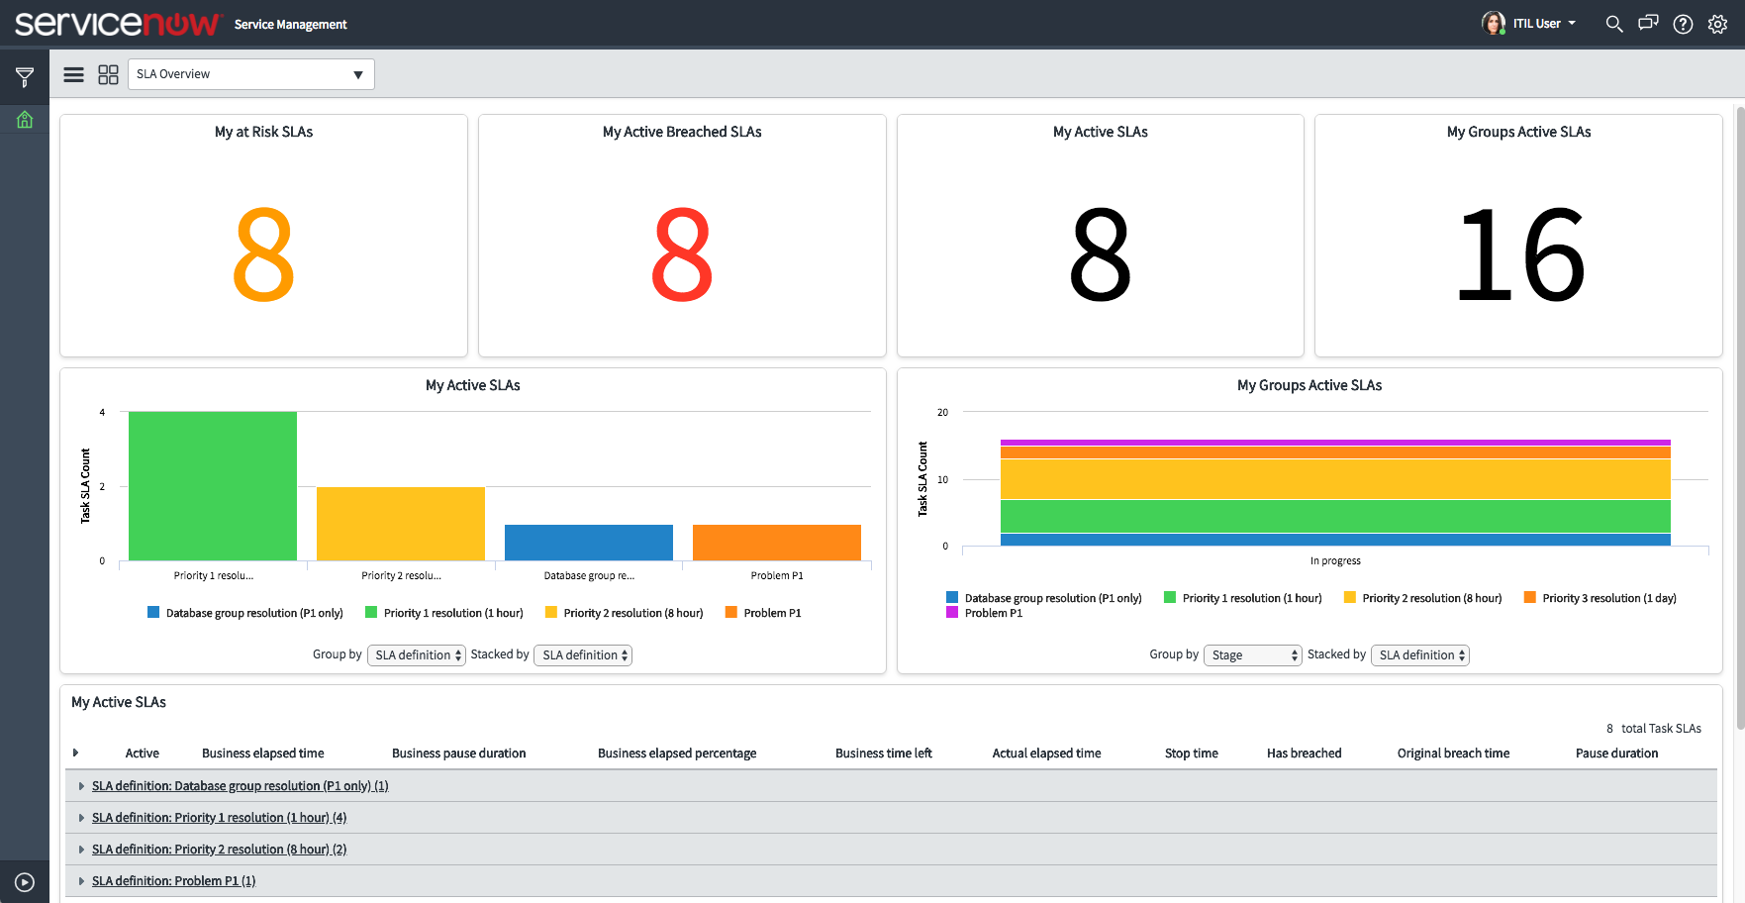Screen dimensions: 1745x903
Task: Open the SLA Overview dashboard dropdown
Action: tap(251, 74)
